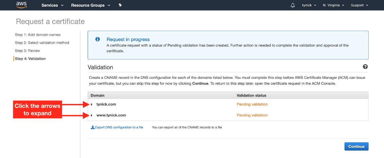Click the tynick.com domain name text
Viewport: 384px width, 158px height.
click(x=106, y=104)
